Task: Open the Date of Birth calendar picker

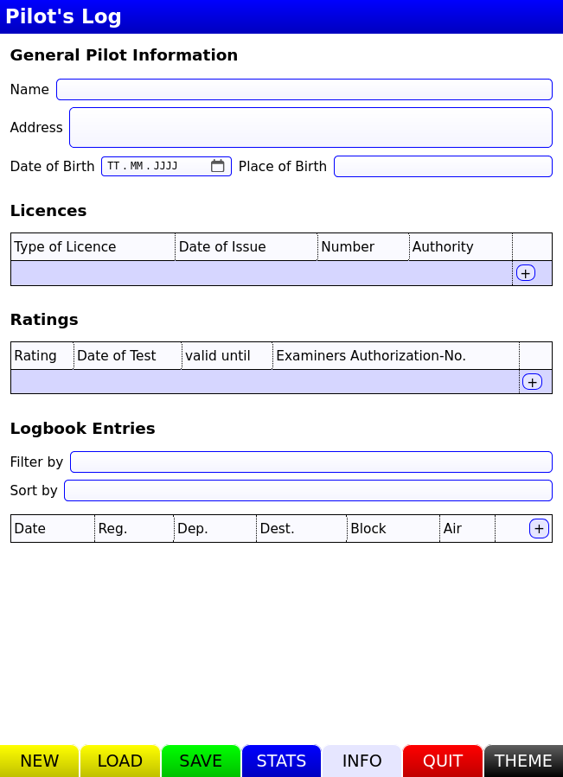Action: tap(217, 166)
